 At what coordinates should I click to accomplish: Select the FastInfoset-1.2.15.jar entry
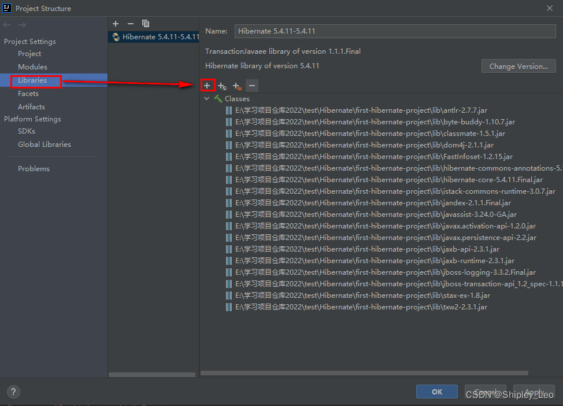tap(374, 157)
